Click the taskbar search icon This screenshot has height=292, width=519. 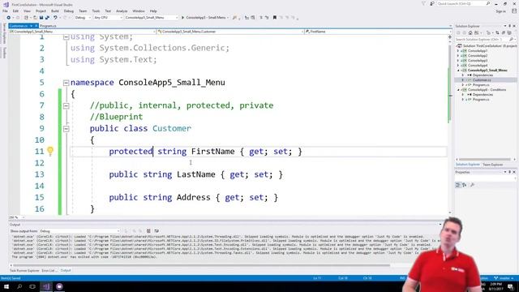tap(19, 286)
